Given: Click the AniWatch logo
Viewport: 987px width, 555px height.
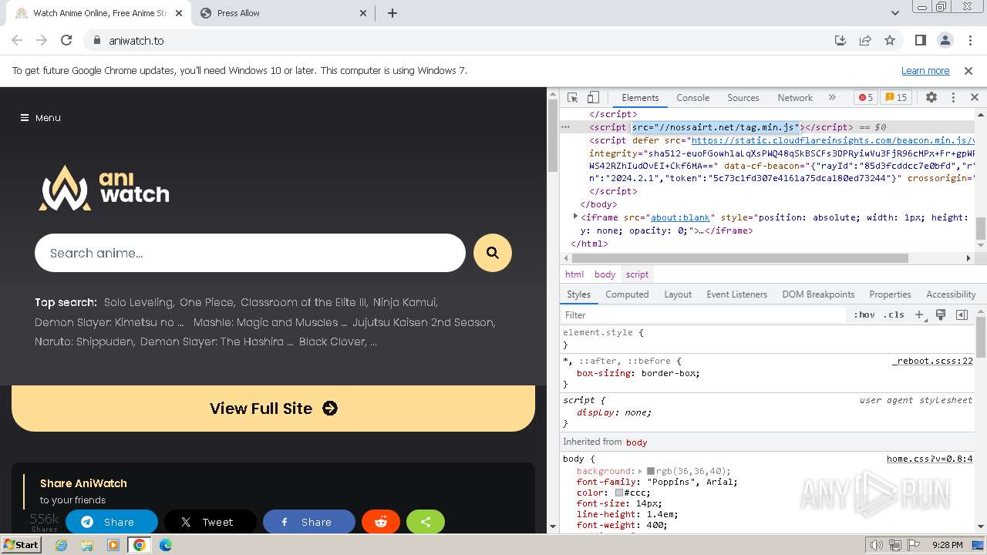Looking at the screenshot, I should [x=104, y=187].
